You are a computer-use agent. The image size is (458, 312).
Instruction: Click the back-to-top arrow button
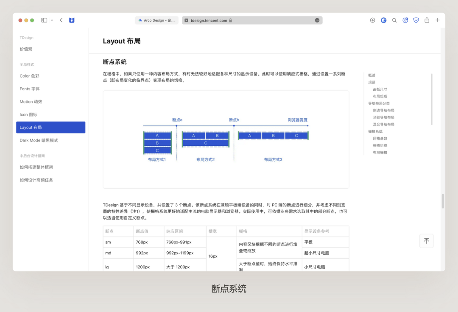[x=427, y=241]
